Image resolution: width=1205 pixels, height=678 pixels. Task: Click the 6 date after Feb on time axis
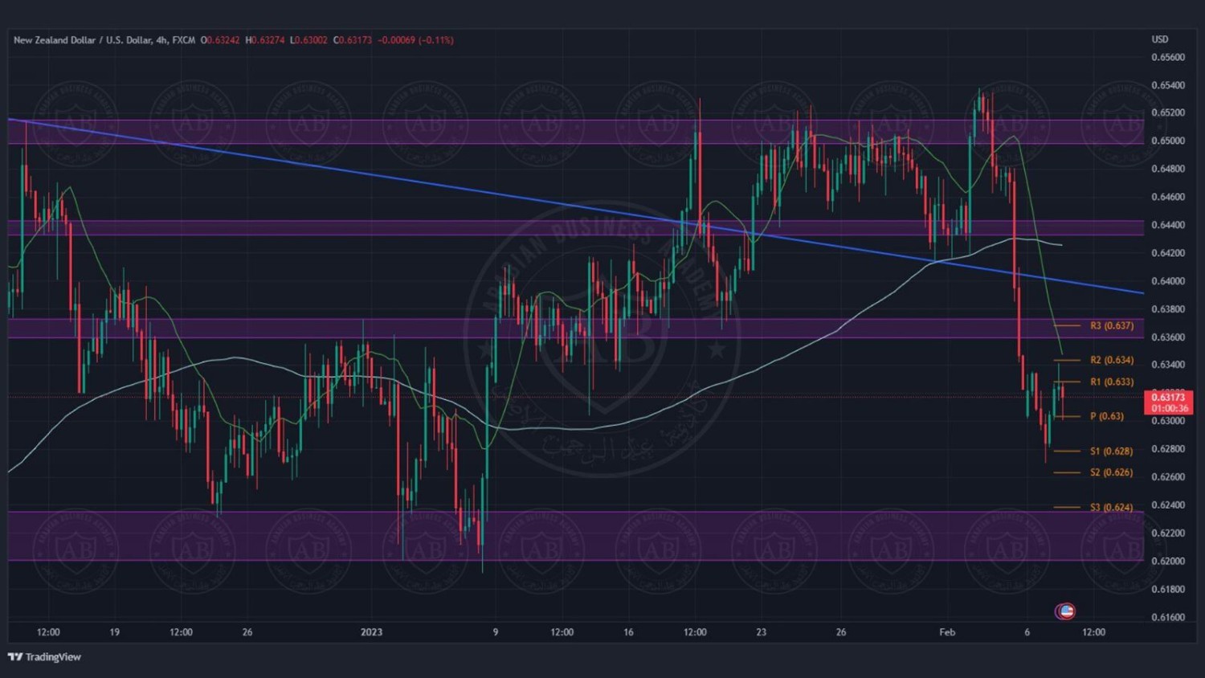tap(1027, 632)
